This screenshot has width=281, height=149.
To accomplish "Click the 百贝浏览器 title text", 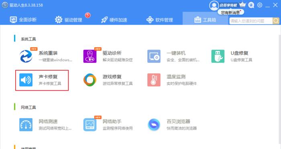I will pyautogui.click(x=178, y=121).
